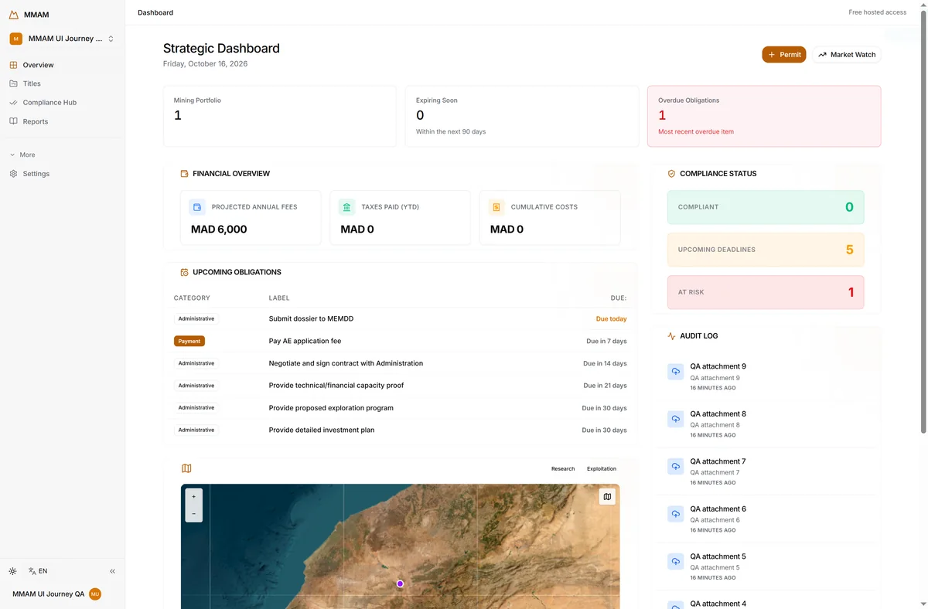The height and width of the screenshot is (609, 928).
Task: Click upload icon for QA attachment 6
Action: pyautogui.click(x=676, y=514)
